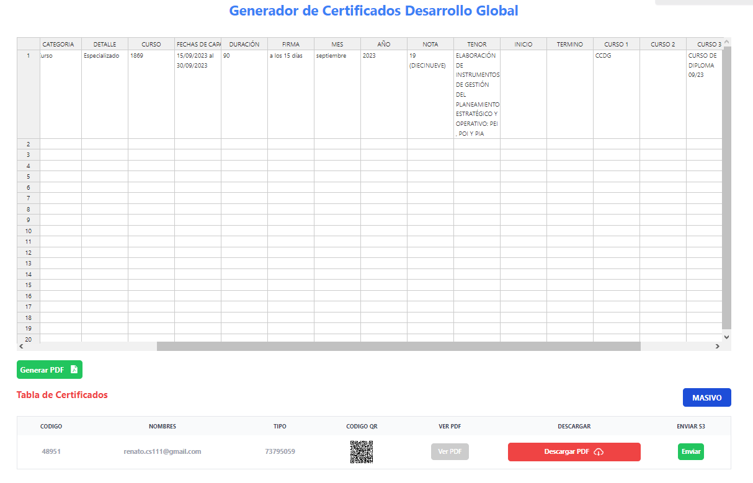Select the cell with CURSO DE DIPLOMA 09/23
753x483 pixels.
[x=704, y=64]
